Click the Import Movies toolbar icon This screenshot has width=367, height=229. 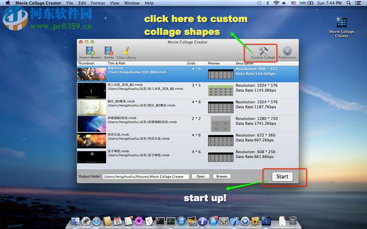[90, 53]
